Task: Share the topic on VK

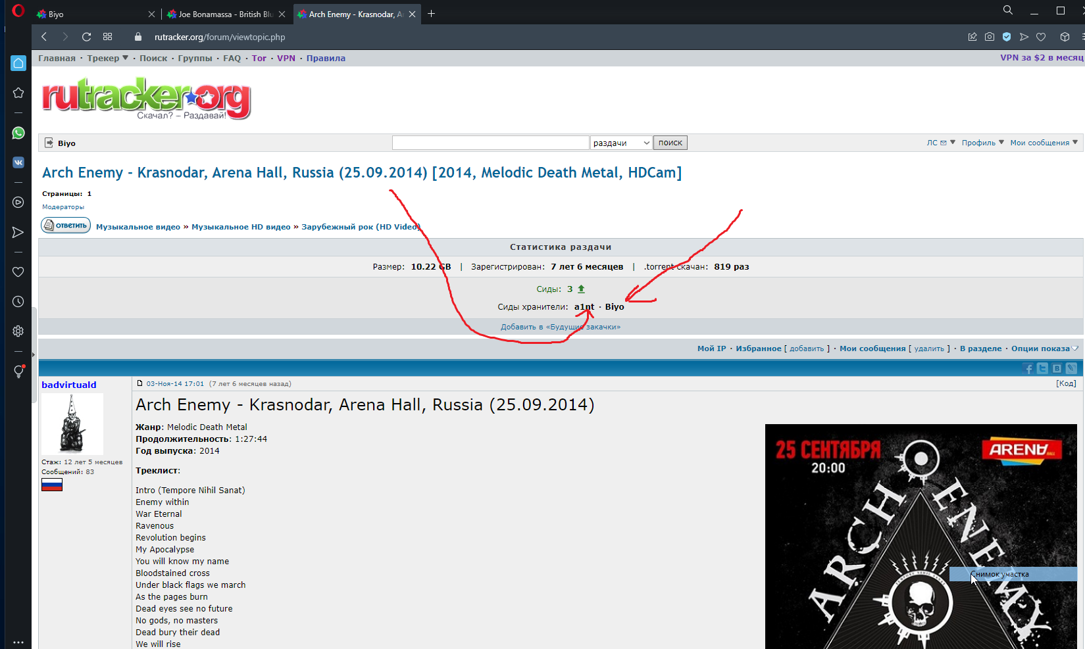Action: pos(1057,369)
